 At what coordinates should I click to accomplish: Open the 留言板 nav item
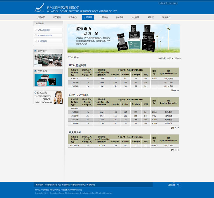pos(151,17)
